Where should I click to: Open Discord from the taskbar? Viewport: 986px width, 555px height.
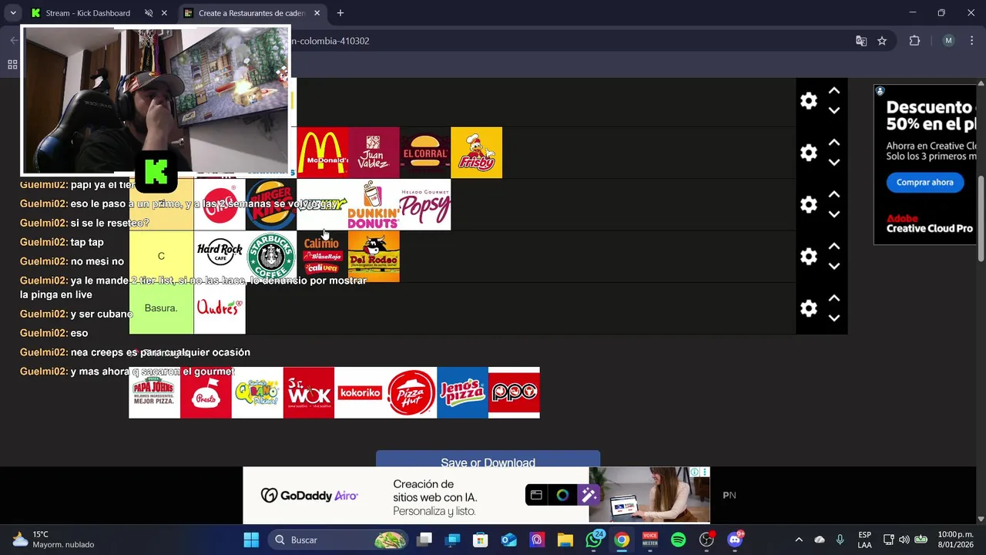tap(735, 540)
